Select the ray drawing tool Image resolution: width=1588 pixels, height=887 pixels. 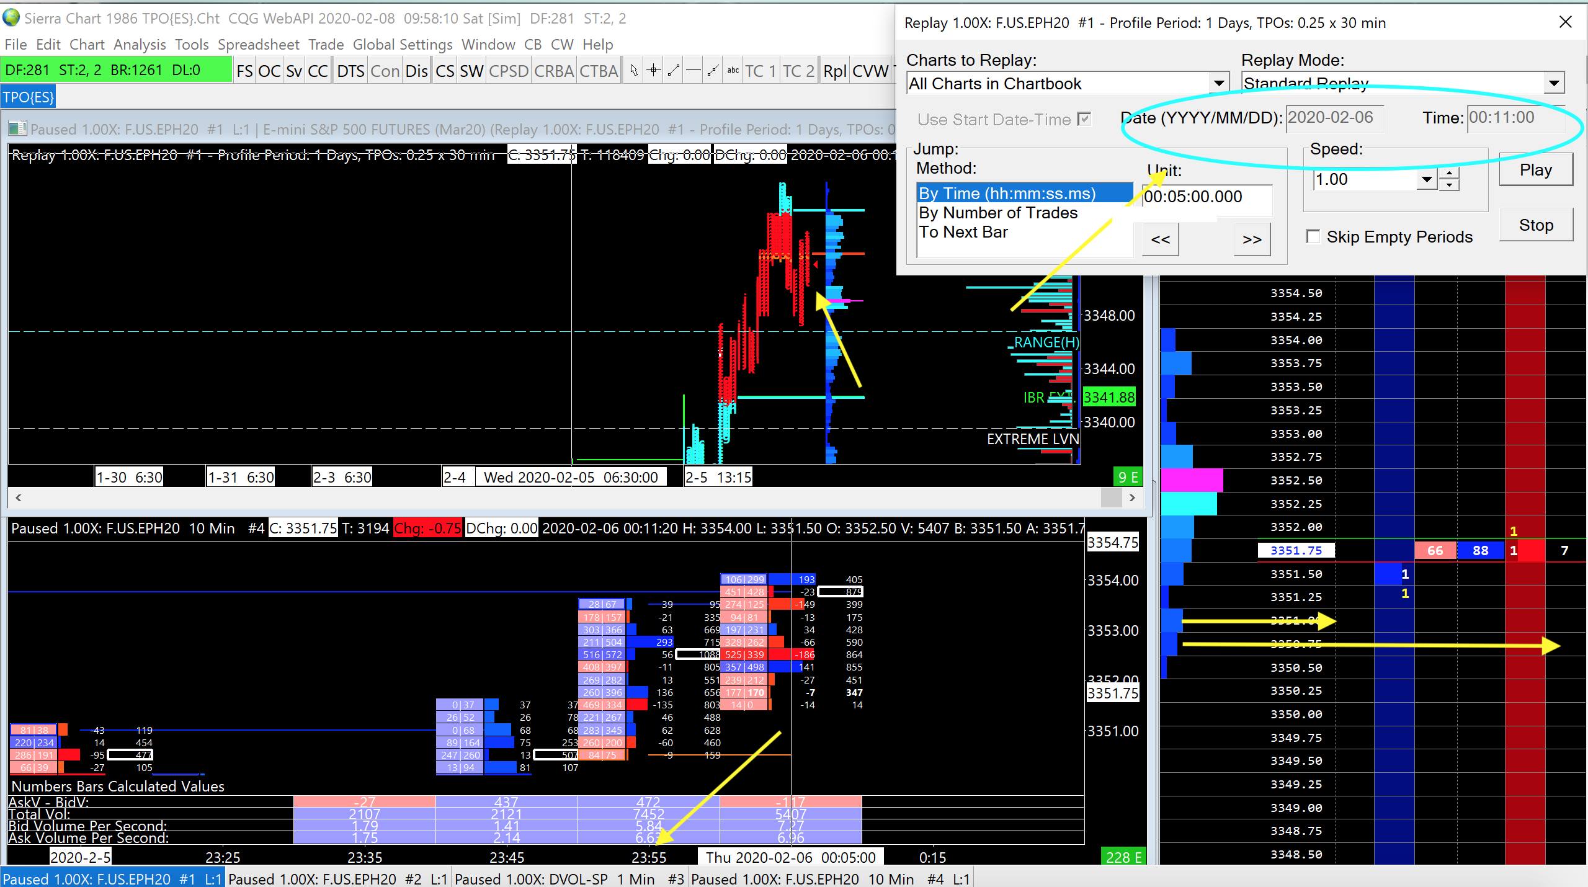pos(713,71)
